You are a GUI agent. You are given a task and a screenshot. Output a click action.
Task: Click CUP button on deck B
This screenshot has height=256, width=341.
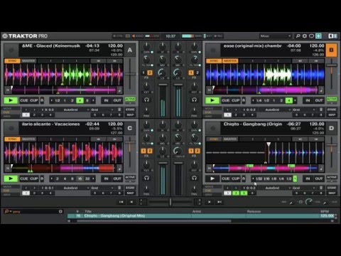tap(236, 100)
